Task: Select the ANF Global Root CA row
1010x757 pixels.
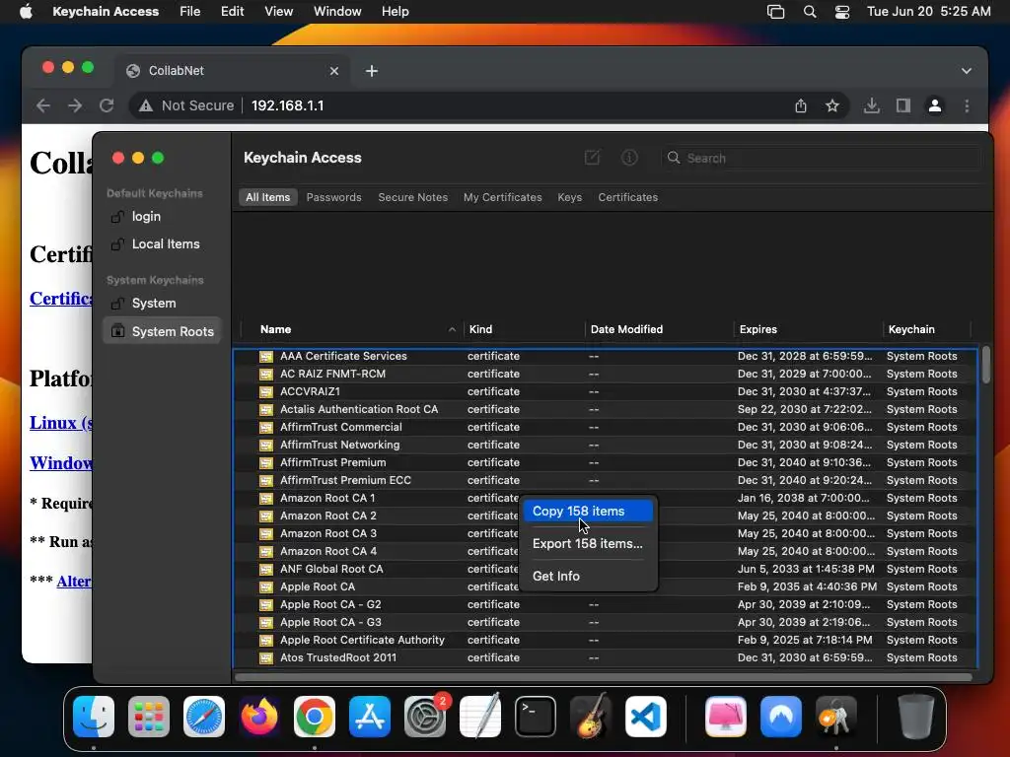Action: tap(606, 569)
